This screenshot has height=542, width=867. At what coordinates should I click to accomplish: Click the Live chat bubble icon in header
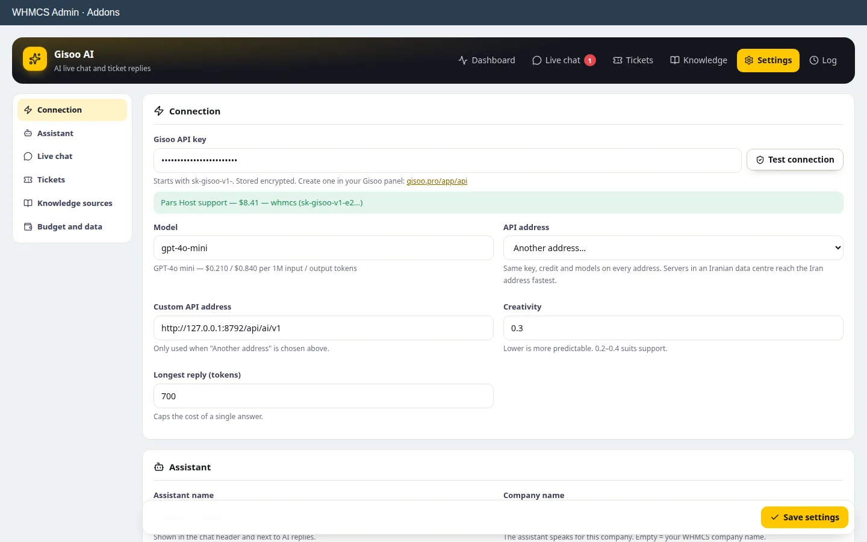(537, 60)
